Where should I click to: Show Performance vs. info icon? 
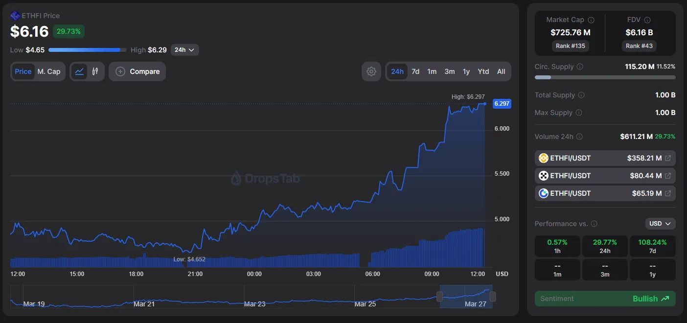point(594,224)
